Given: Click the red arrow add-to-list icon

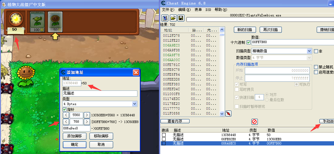Looking at the screenshot, I should (228, 114).
